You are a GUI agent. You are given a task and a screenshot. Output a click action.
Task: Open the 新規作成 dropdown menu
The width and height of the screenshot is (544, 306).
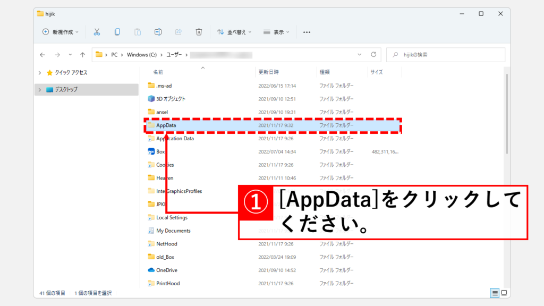60,32
